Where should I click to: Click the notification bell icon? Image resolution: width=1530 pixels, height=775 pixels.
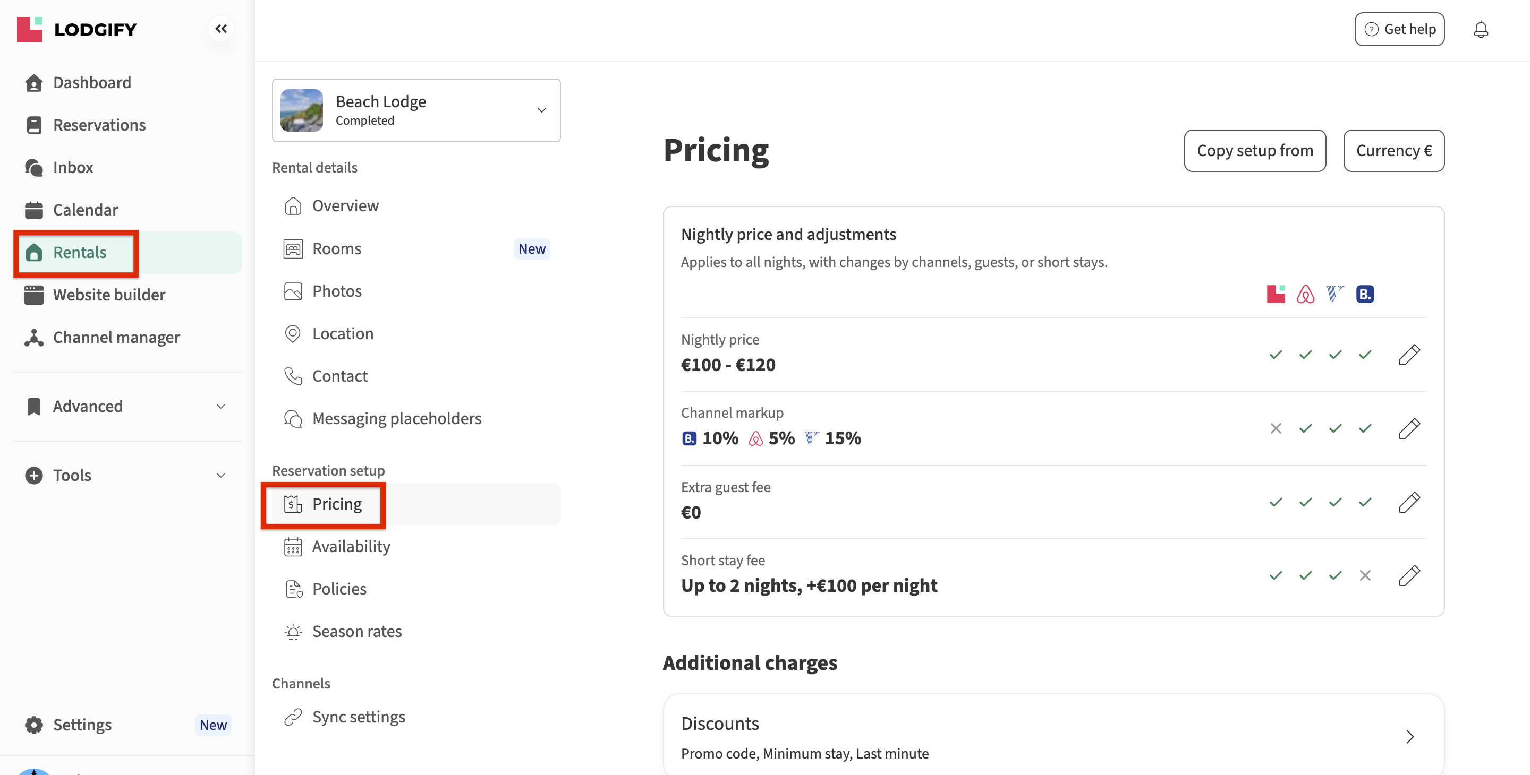coord(1480,29)
